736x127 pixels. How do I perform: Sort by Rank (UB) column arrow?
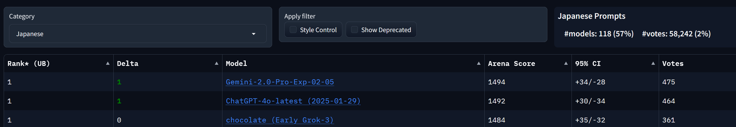tap(108, 64)
